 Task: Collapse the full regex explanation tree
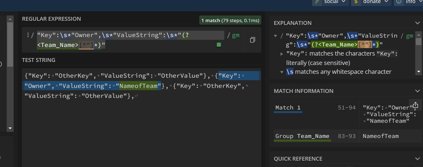tap(276, 36)
